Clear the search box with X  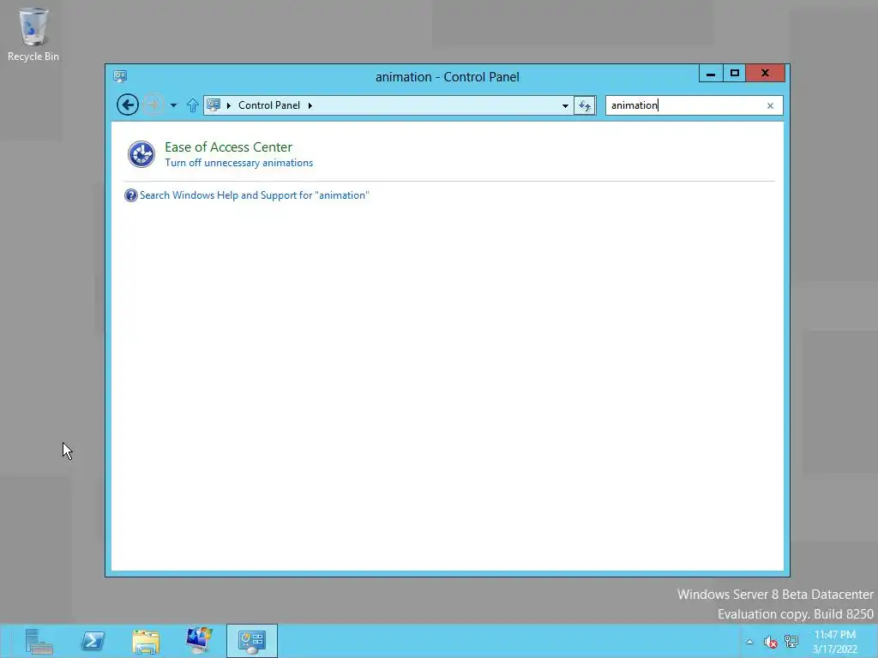(771, 105)
